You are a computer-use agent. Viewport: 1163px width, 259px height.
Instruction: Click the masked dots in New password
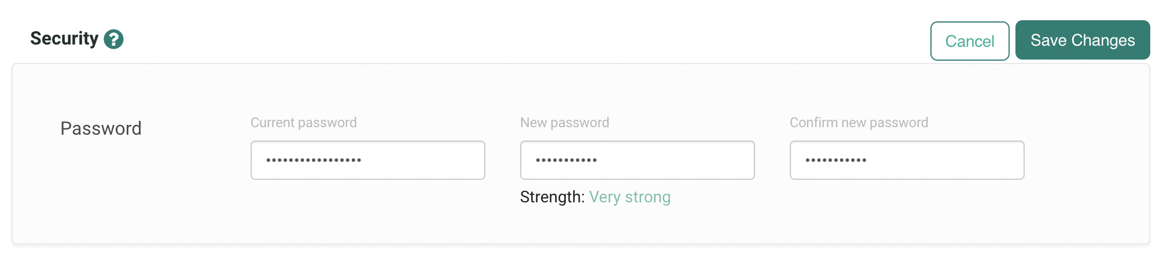[566, 160]
